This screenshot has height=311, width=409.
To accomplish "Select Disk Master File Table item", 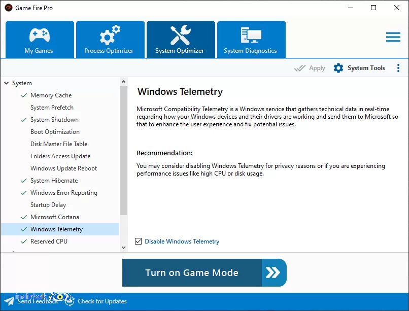I will [59, 144].
